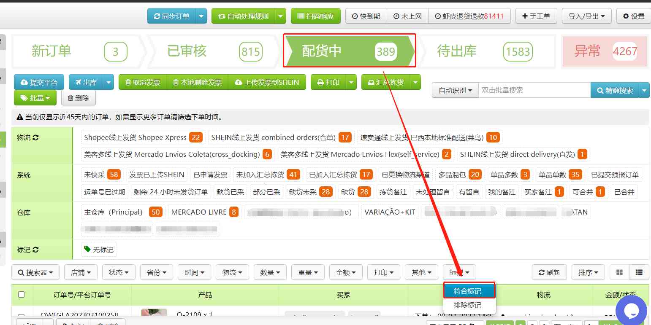Click the trash icon on 删除 button

tap(71, 97)
